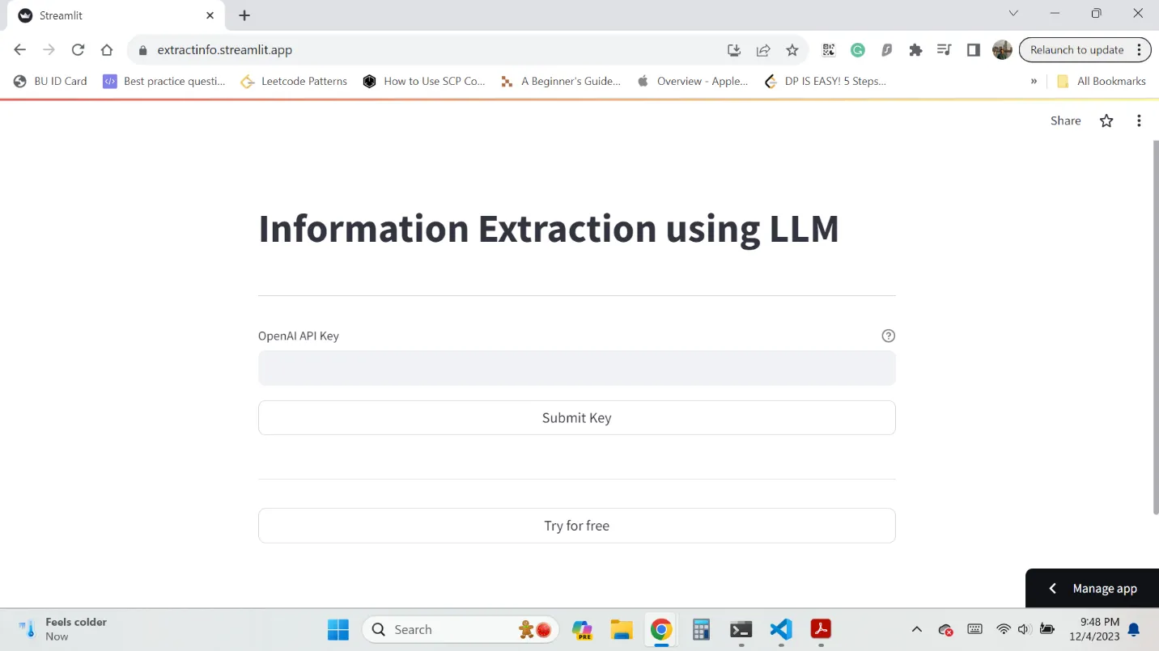Click the OpenAI API Key input field
The height and width of the screenshot is (651, 1159).
tap(576, 368)
